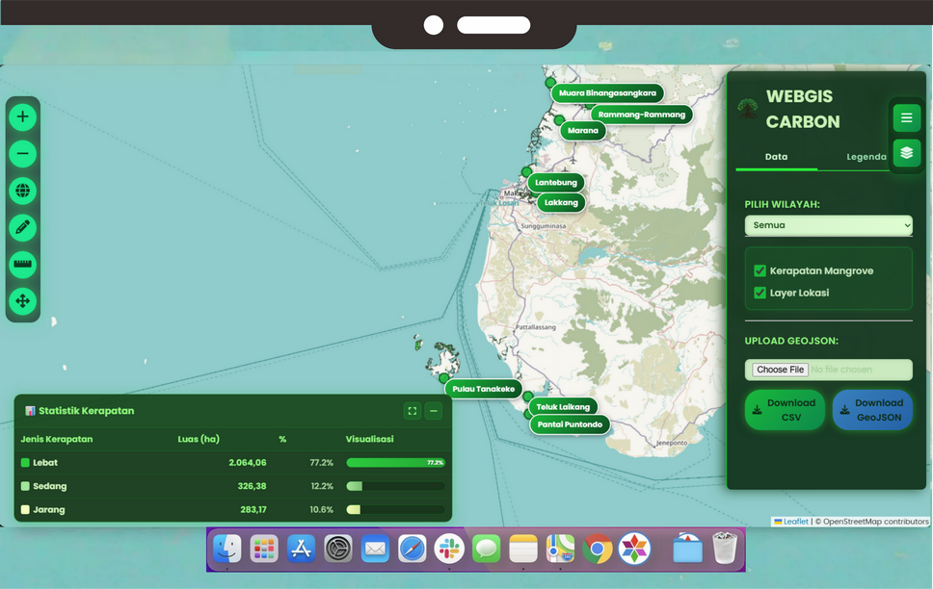Click the Lebat density progress bar

point(395,463)
